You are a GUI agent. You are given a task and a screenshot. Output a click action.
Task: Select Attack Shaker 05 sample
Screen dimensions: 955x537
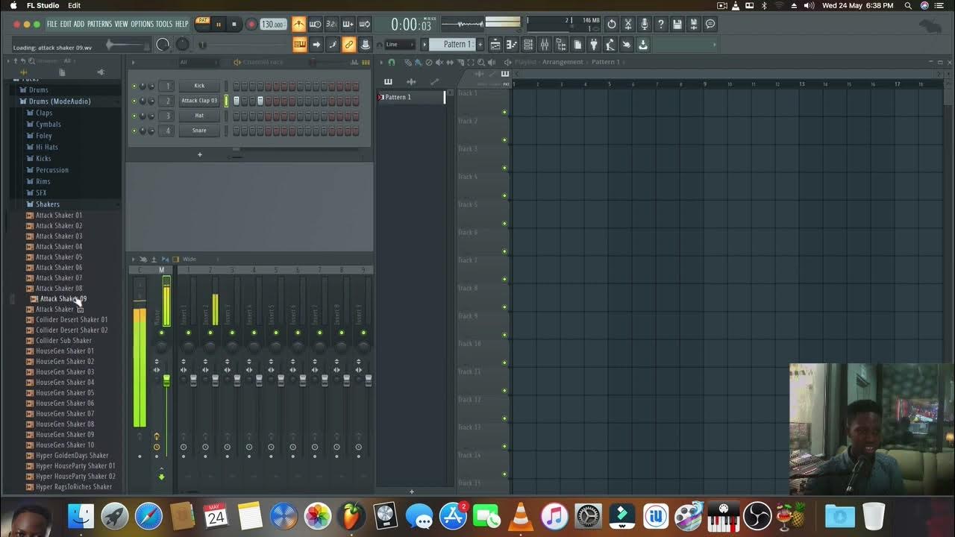[59, 257]
